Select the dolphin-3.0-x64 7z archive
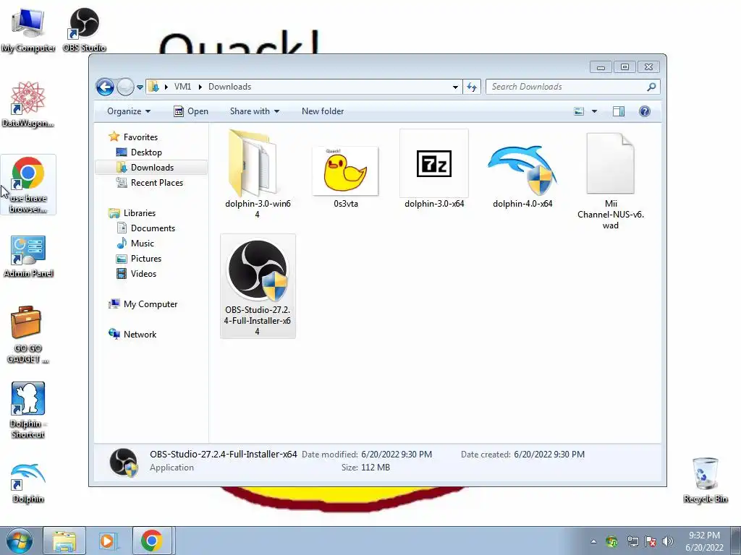Viewport: 741px width, 555px height. (x=434, y=169)
